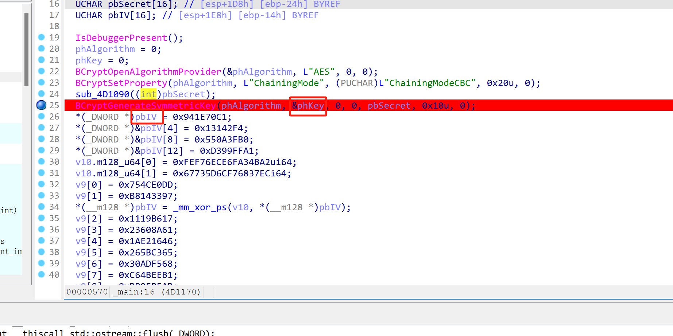Click the sub_4D1090 function name
This screenshot has width=673, height=336.
click(101, 94)
